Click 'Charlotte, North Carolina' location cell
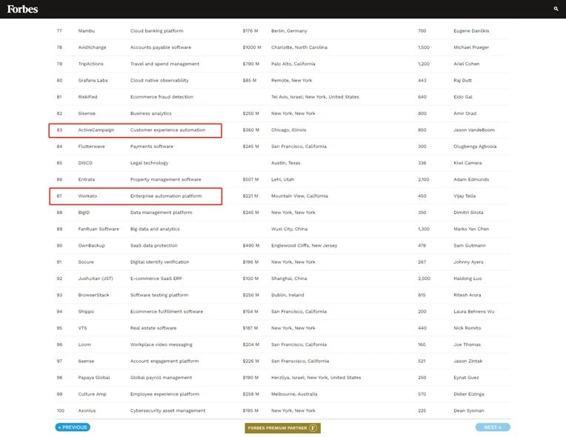This screenshot has width=566, height=437. (x=299, y=47)
